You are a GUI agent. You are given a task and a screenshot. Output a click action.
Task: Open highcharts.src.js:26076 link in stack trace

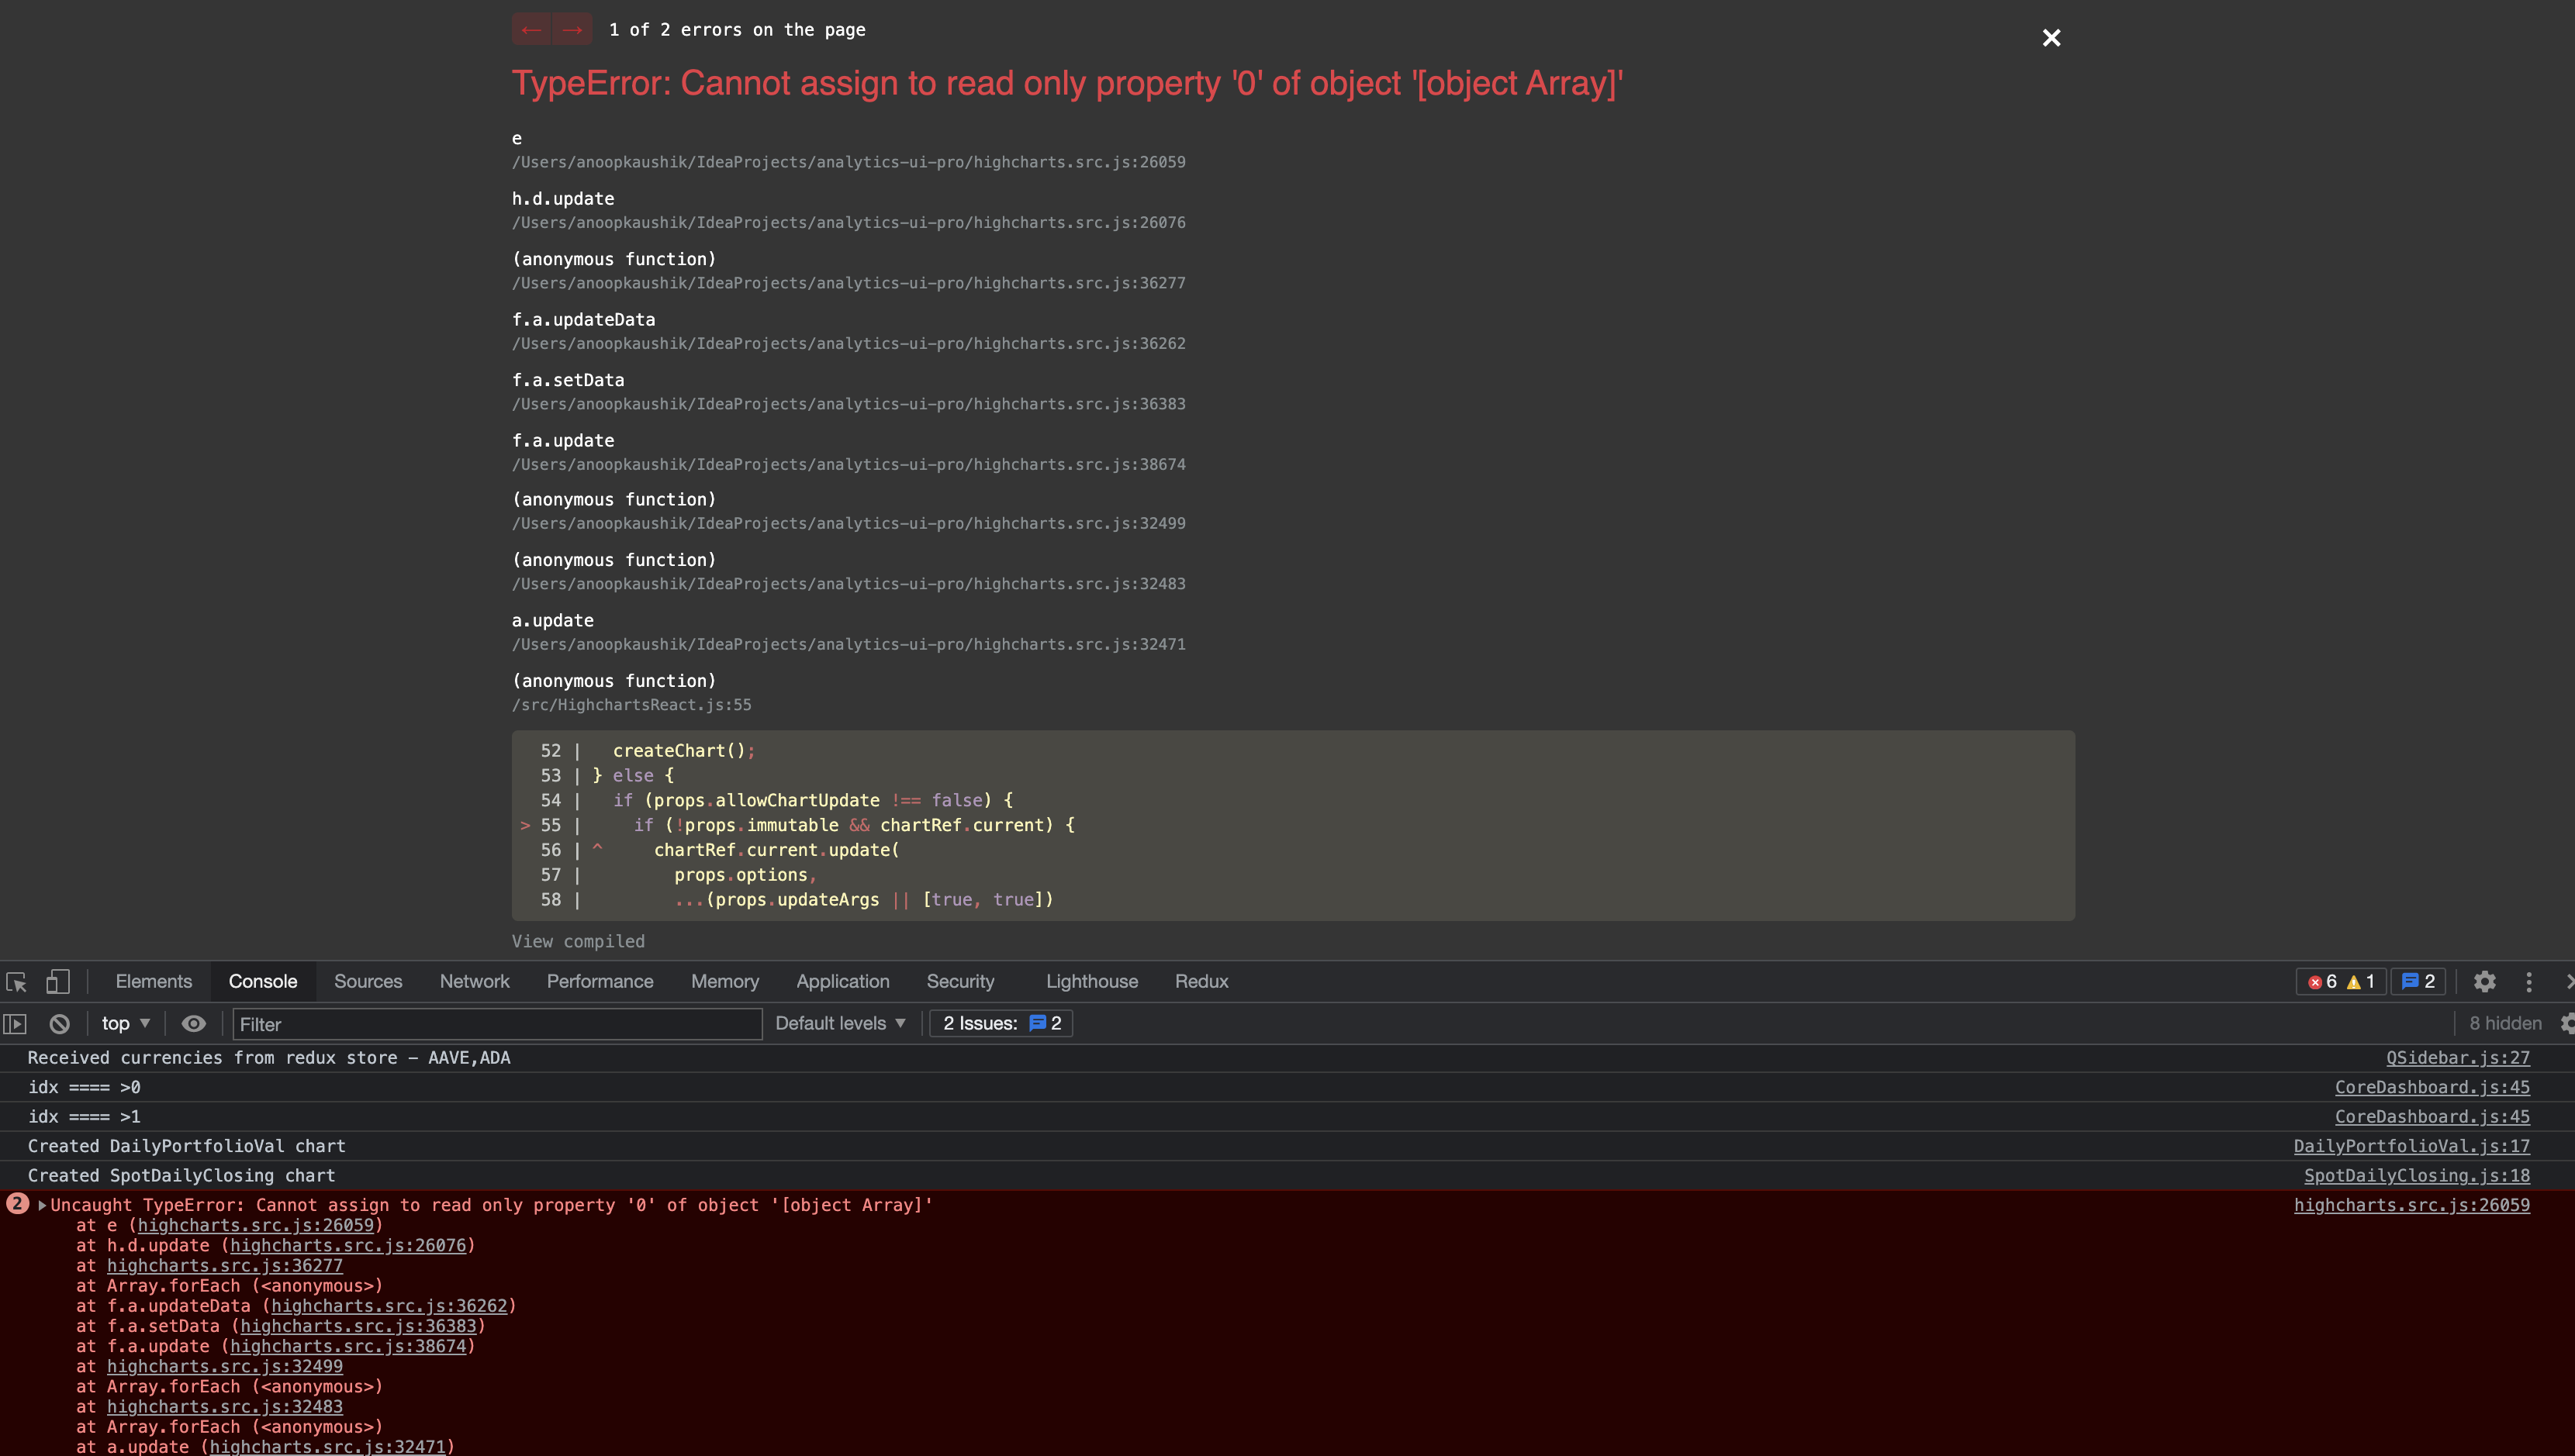pos(348,1246)
